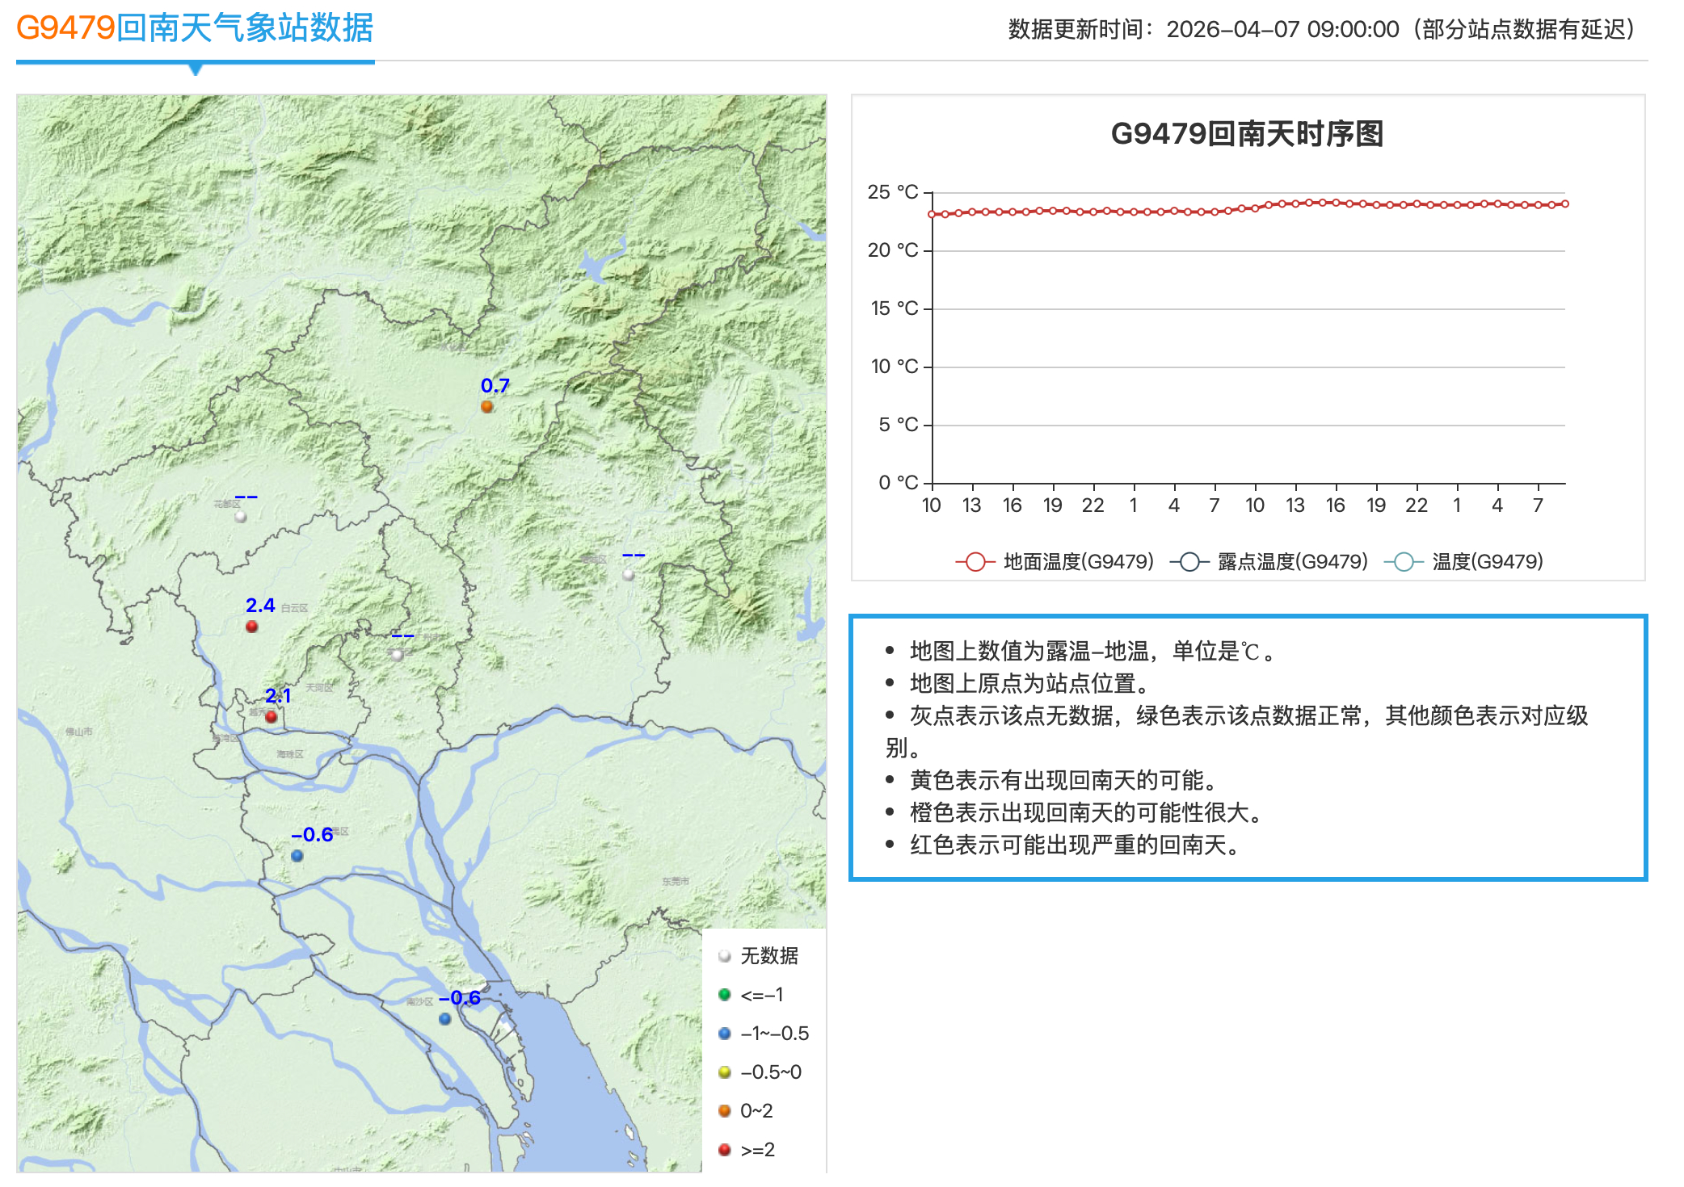Select the red marker labeled 2.1 near Tianhe

[272, 715]
